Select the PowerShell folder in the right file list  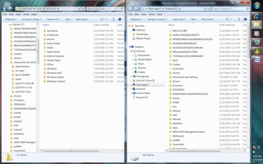178,144
